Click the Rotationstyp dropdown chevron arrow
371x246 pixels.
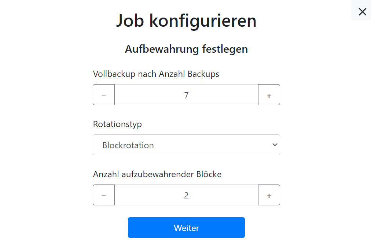pyautogui.click(x=275, y=145)
